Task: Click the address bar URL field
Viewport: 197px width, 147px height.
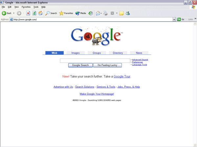Action: [93, 20]
